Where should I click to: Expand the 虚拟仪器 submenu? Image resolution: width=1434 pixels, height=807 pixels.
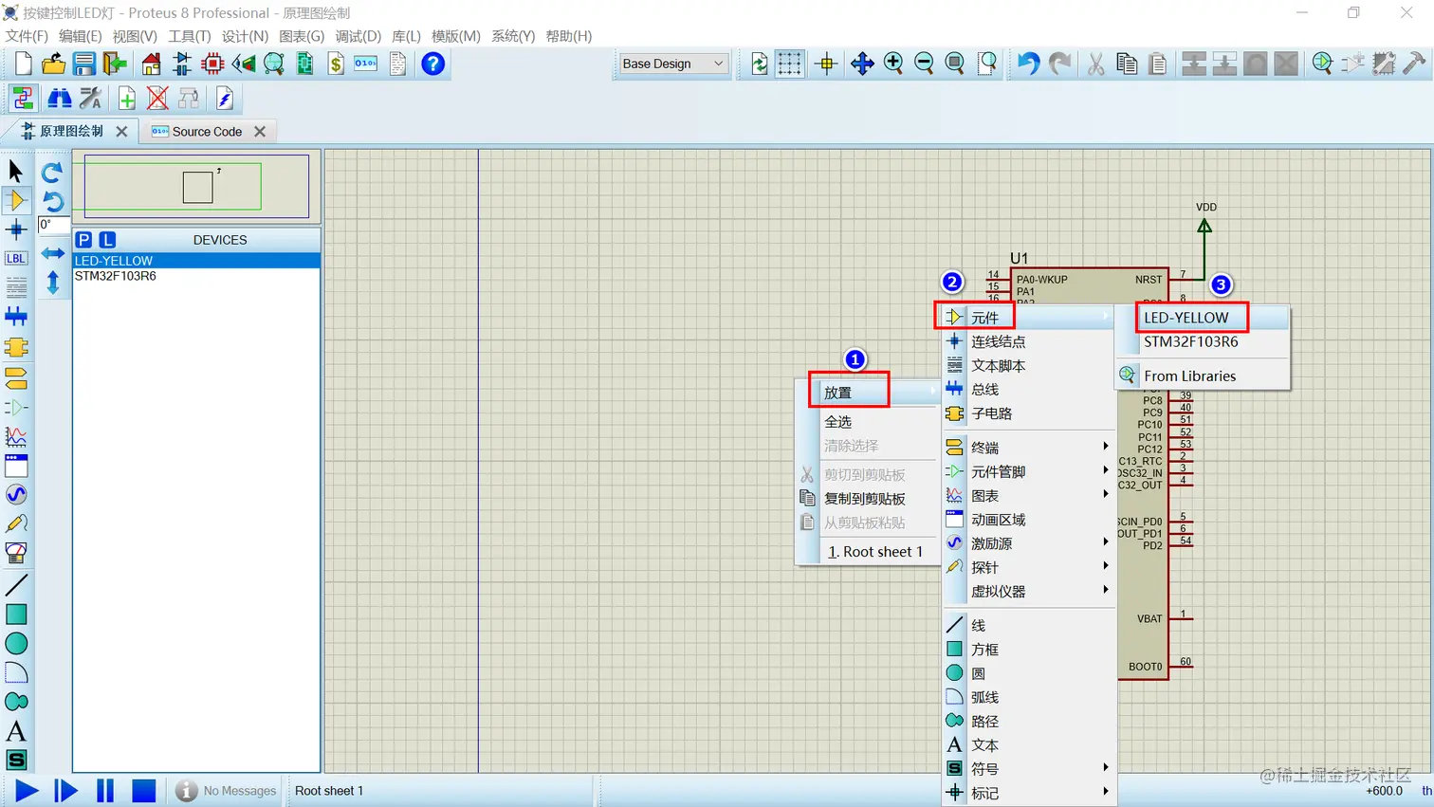click(x=1029, y=591)
